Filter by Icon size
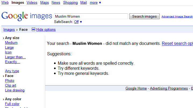The width and height of the screenshot is (193, 108). [x=8, y=52]
